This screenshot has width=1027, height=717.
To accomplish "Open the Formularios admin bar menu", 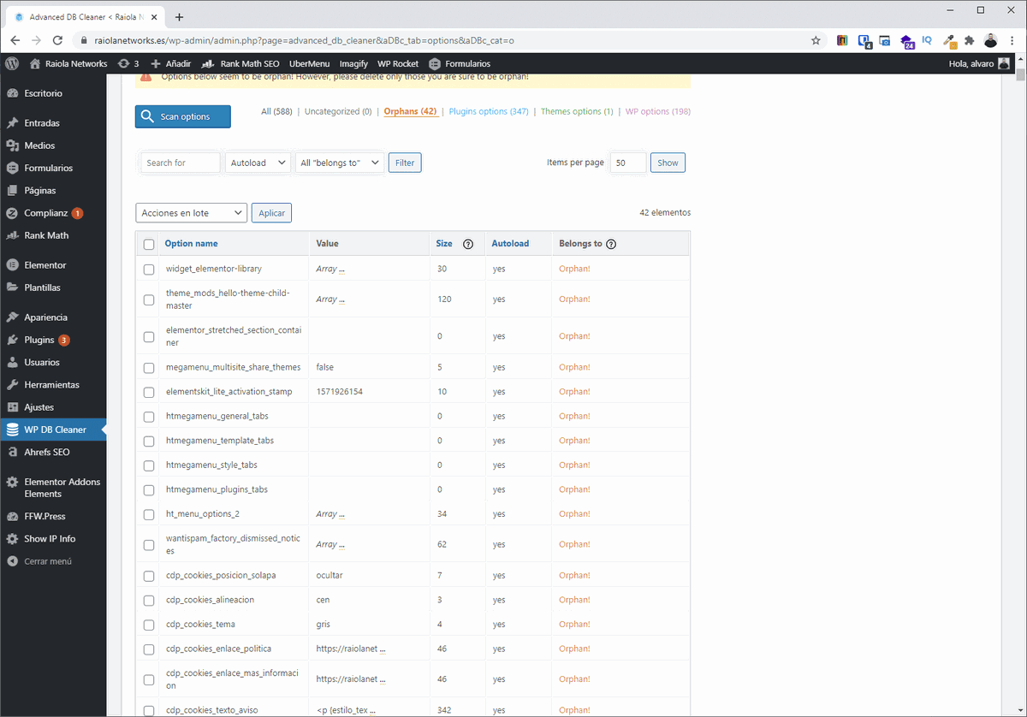I will pos(466,62).
